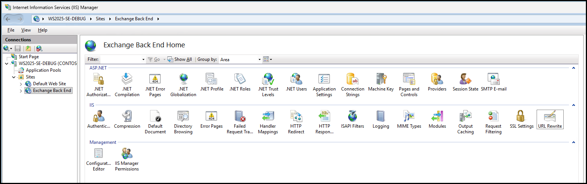587x184 pixels.
Task: Collapse the Management group
Action: click(573, 142)
